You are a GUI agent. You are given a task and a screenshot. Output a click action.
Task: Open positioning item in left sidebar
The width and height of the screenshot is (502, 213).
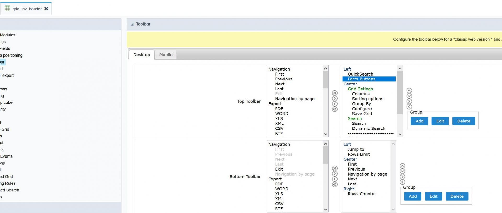[x=11, y=55]
